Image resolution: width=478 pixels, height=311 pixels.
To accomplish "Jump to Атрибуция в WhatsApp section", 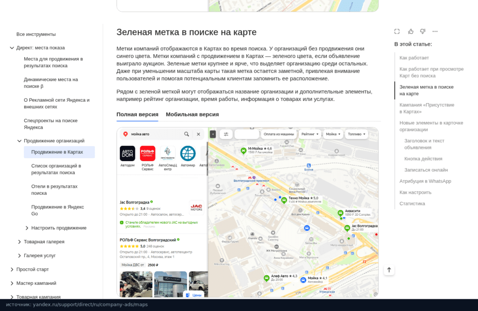I will coord(425,181).
